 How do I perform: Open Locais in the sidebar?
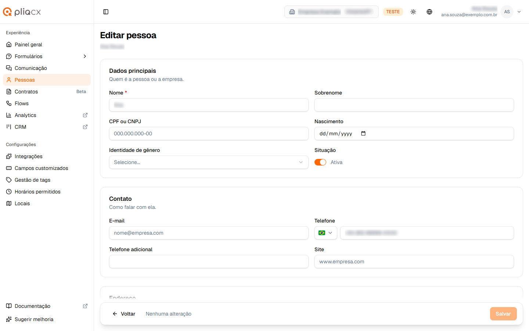[x=47, y=203]
